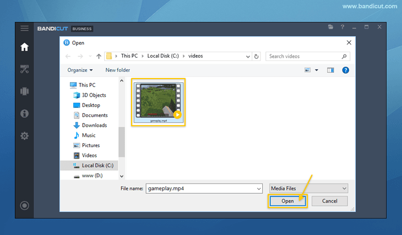Click the record circle icon at bottom-left
402x235 pixels.
[24, 206]
